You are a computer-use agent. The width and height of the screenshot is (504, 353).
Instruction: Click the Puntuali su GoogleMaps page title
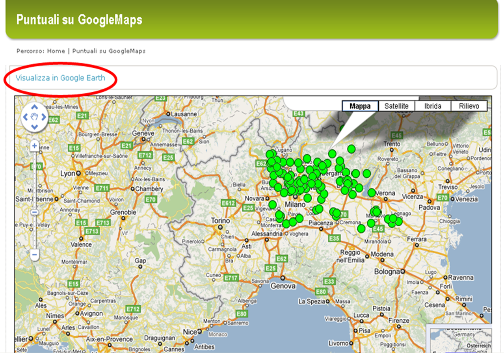pos(79,20)
